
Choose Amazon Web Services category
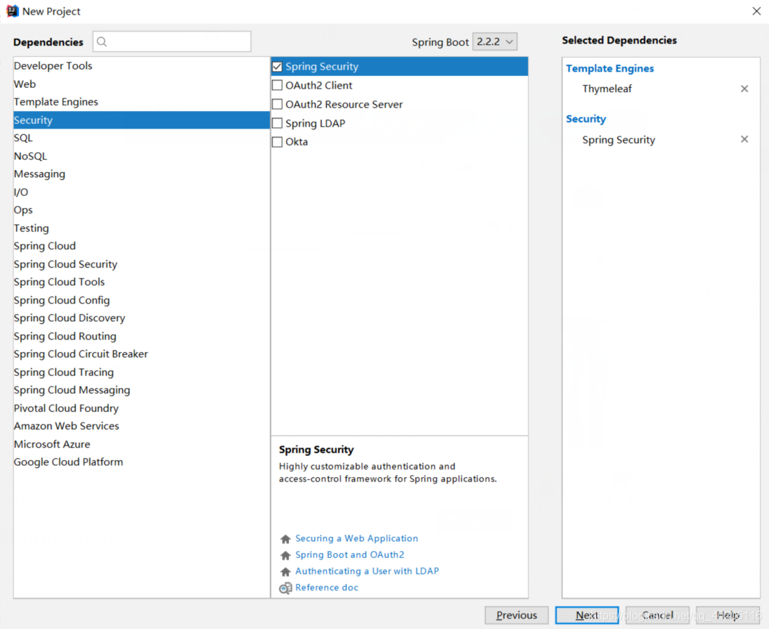(141, 426)
